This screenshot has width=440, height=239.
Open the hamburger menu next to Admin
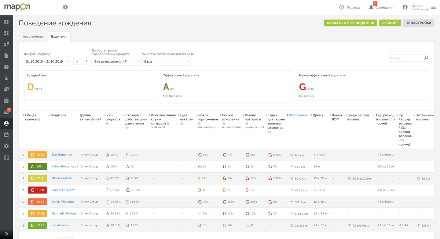click(x=433, y=7)
